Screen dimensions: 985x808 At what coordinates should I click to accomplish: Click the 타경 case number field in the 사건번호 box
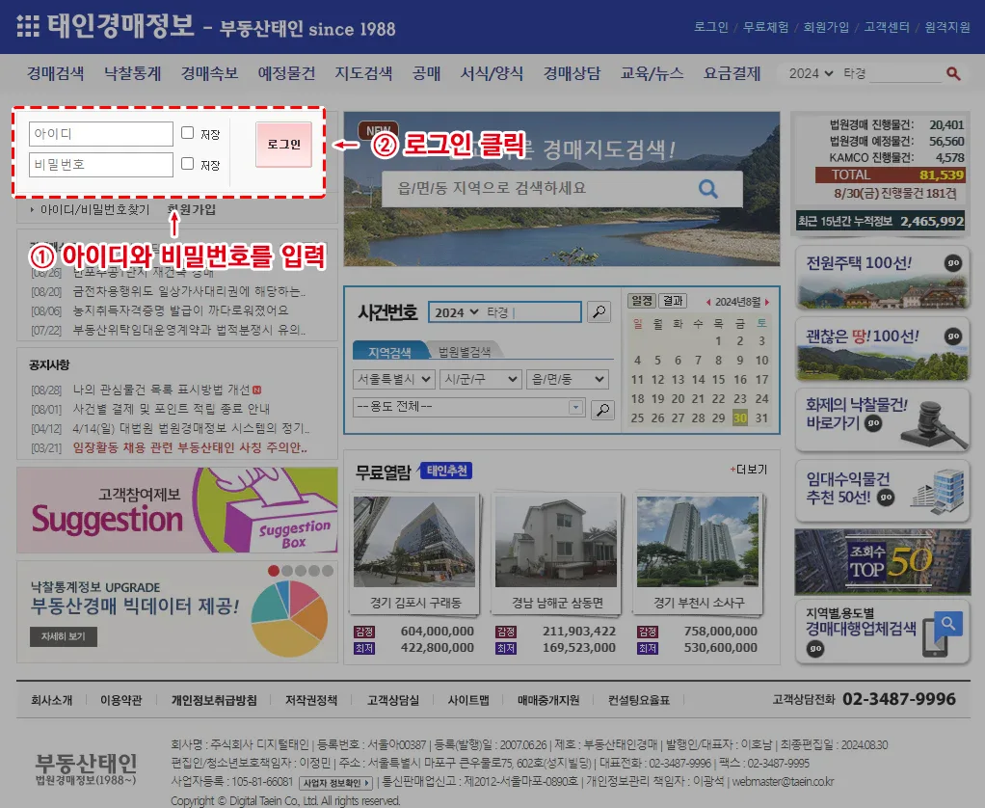click(x=532, y=312)
